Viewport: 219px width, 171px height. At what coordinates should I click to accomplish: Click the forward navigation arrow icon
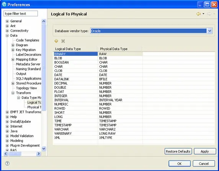[209, 14]
